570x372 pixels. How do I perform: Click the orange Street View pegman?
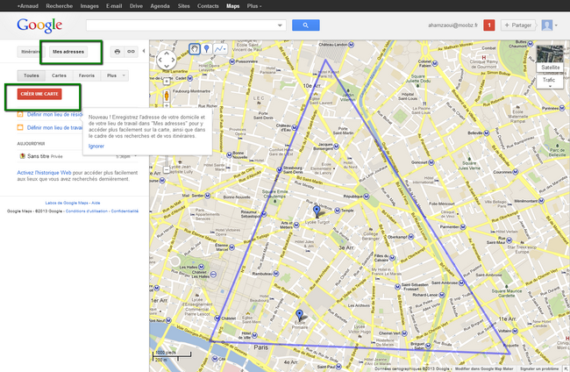tap(167, 96)
